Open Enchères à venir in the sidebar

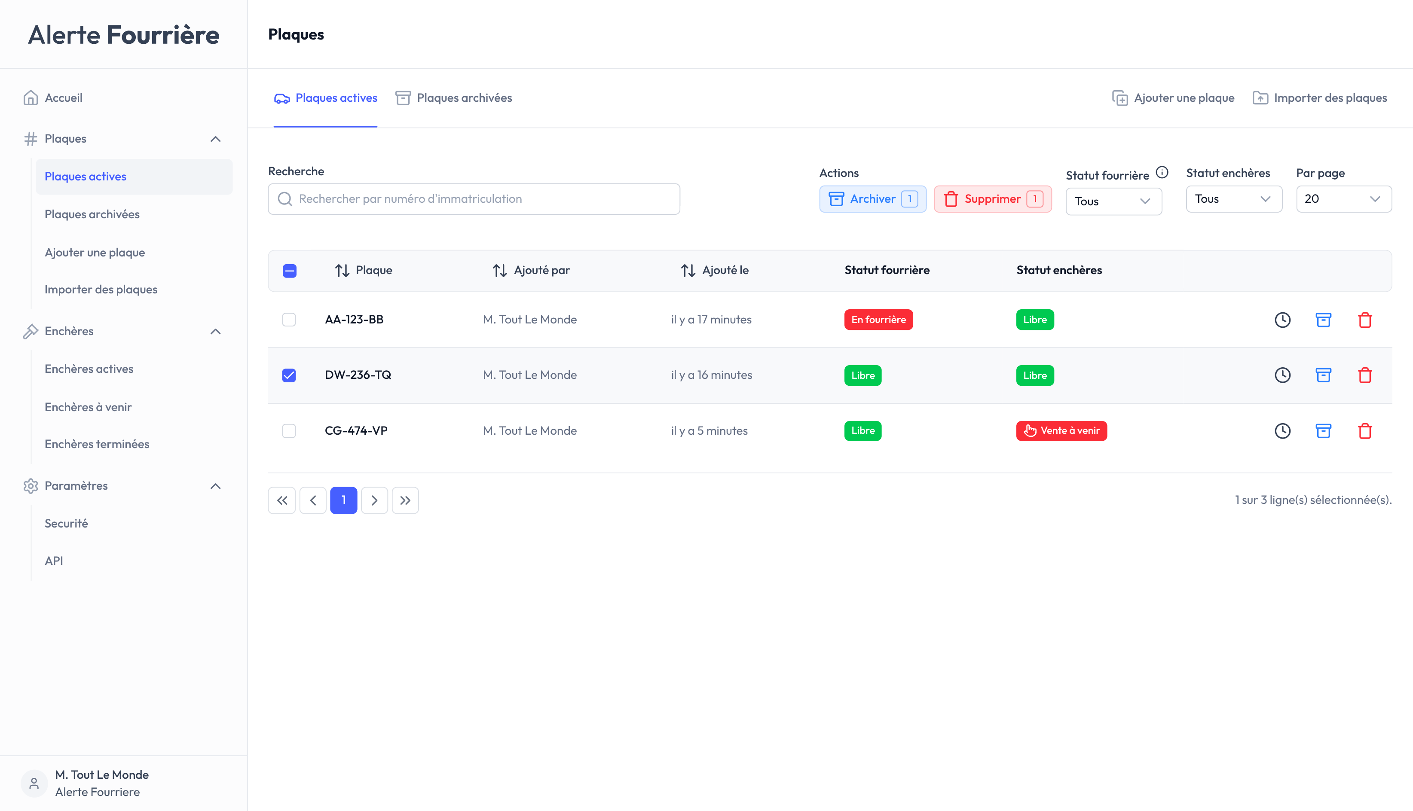click(x=88, y=407)
